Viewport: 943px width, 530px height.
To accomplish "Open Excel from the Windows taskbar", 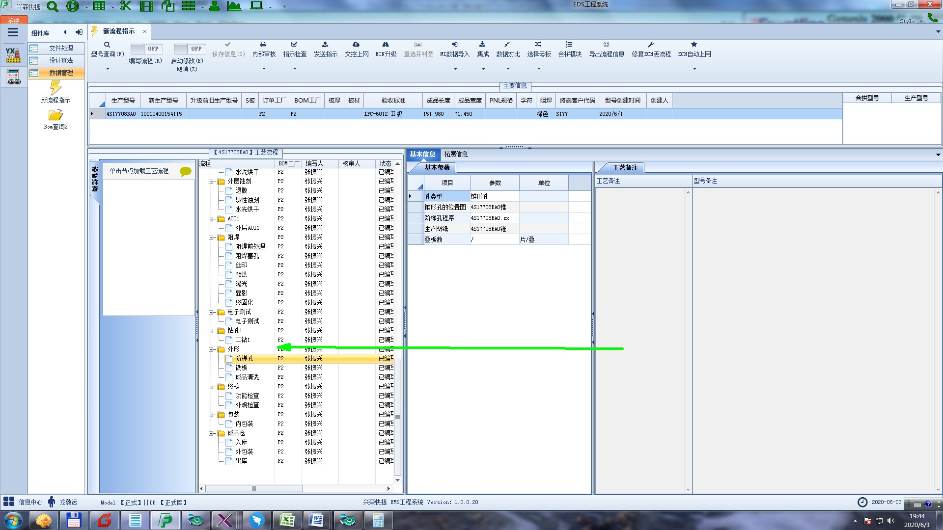I will click(x=287, y=520).
